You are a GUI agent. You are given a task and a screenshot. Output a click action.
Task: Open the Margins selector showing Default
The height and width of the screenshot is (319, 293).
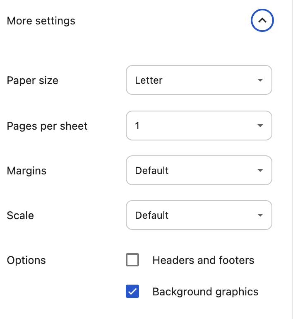click(199, 170)
